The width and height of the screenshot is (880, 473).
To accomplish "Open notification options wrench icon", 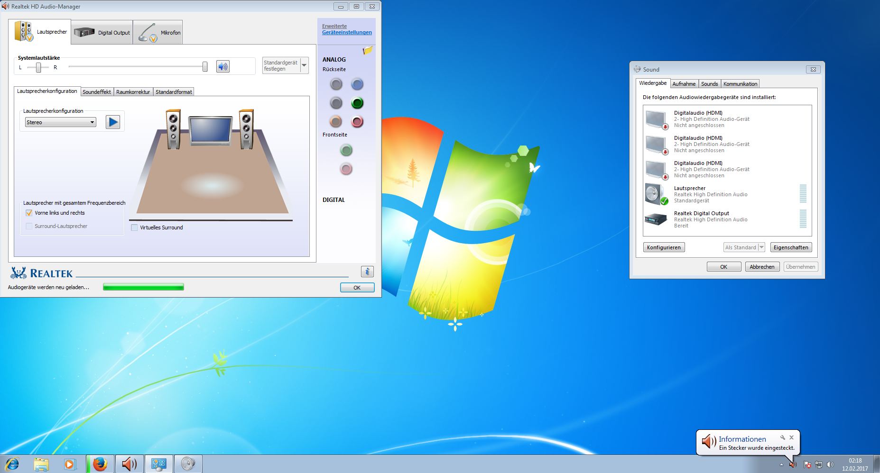I will tap(782, 437).
